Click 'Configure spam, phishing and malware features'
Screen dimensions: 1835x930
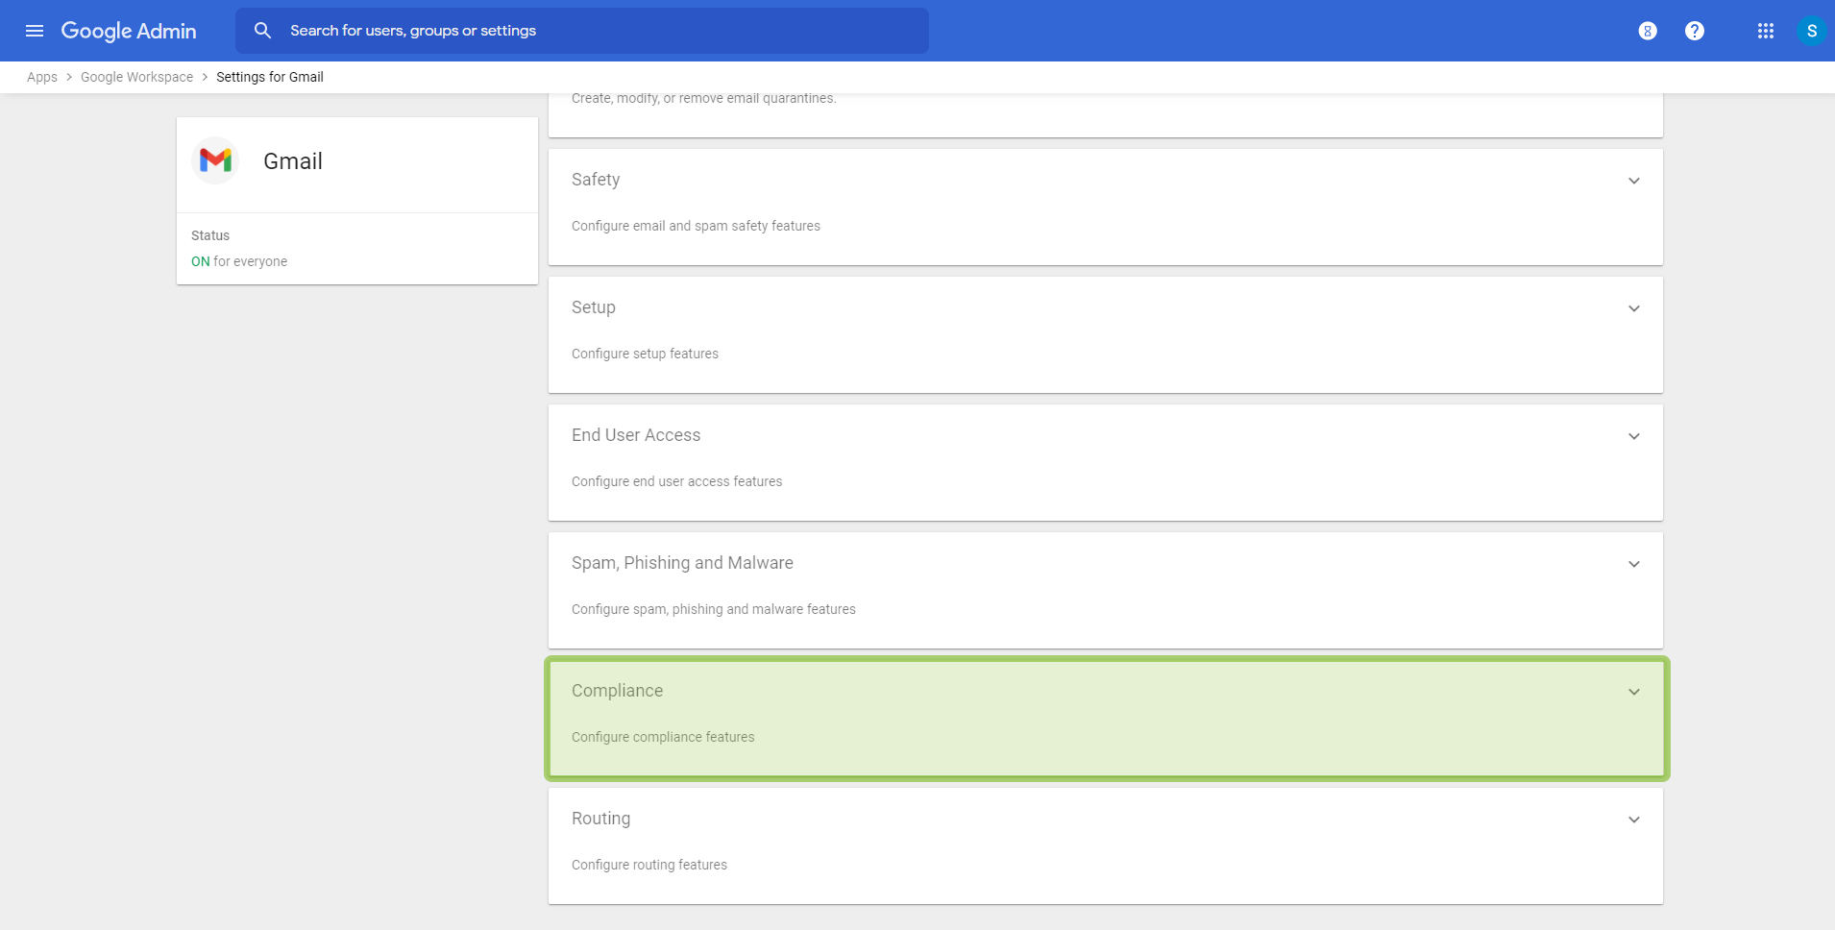(x=713, y=609)
